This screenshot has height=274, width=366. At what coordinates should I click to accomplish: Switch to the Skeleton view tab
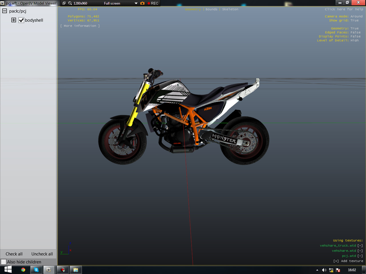(230, 9)
